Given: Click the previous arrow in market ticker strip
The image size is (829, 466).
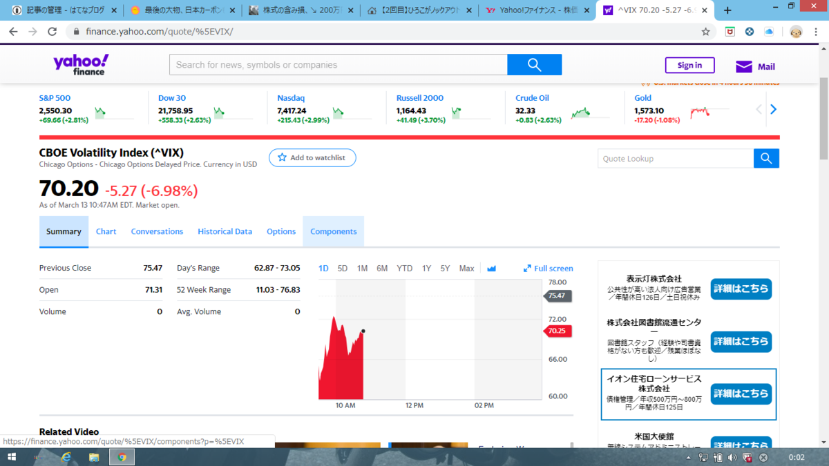Looking at the screenshot, I should (x=759, y=109).
